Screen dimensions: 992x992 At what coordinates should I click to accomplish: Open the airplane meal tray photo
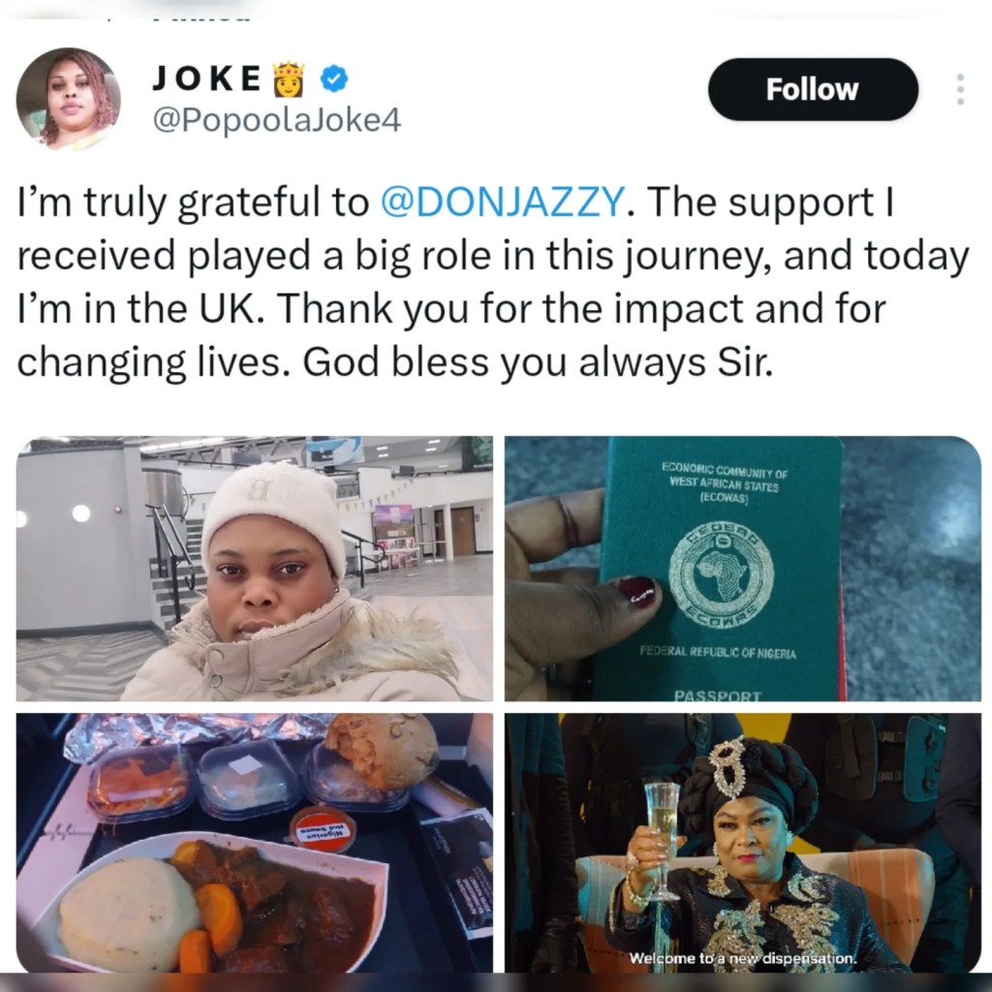pos(254,843)
